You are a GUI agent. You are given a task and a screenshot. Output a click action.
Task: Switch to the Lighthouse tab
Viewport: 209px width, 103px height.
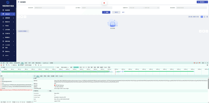46,63
